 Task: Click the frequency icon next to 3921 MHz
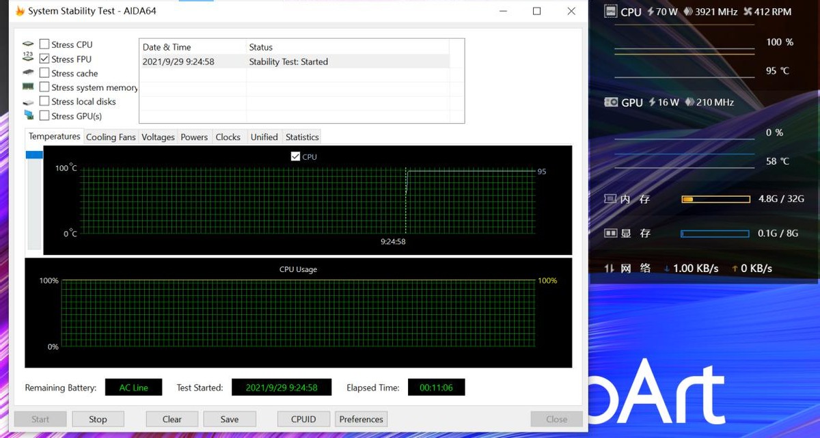coord(687,12)
